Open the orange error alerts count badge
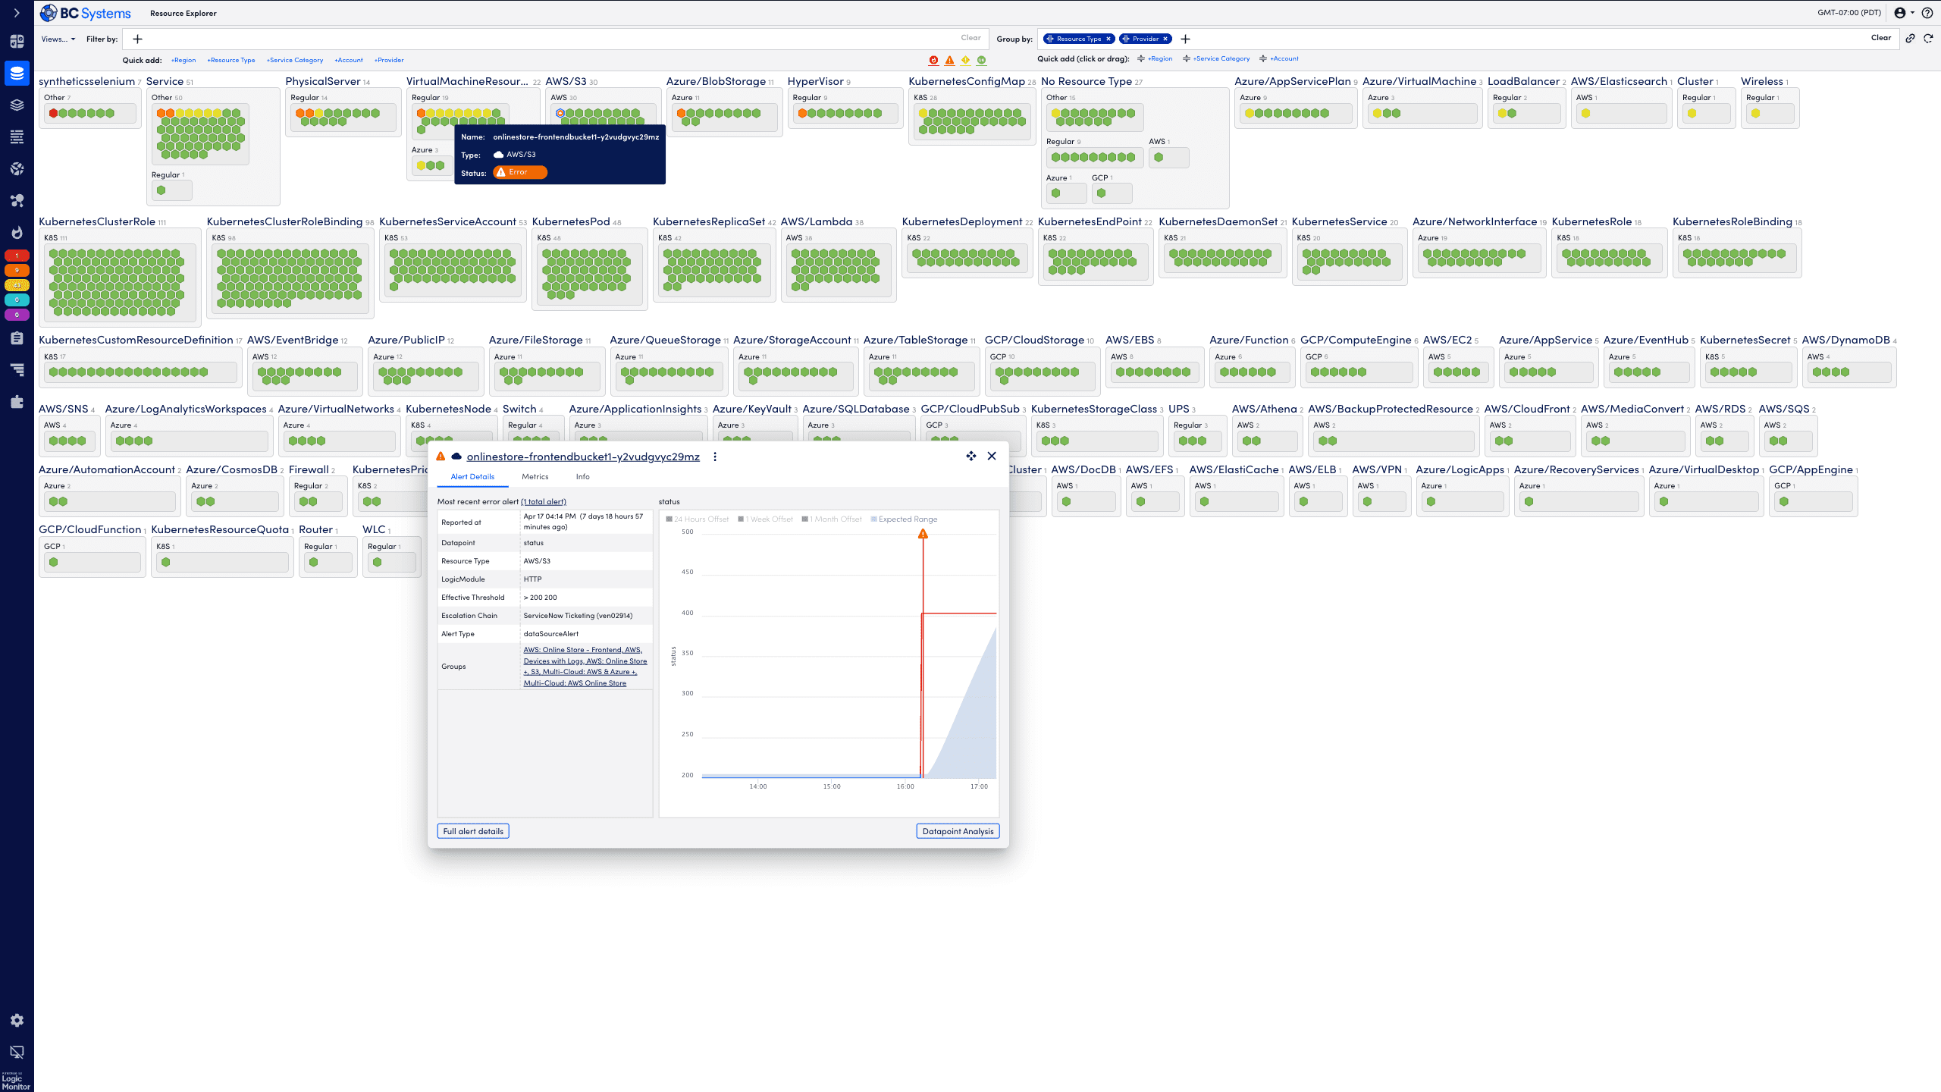Viewport: 1941px width, 1092px height. 17,271
